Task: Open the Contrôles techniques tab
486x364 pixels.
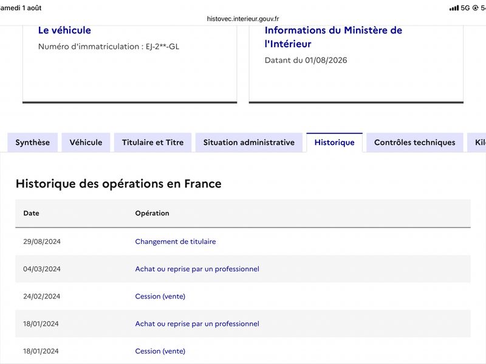Action: tap(415, 143)
